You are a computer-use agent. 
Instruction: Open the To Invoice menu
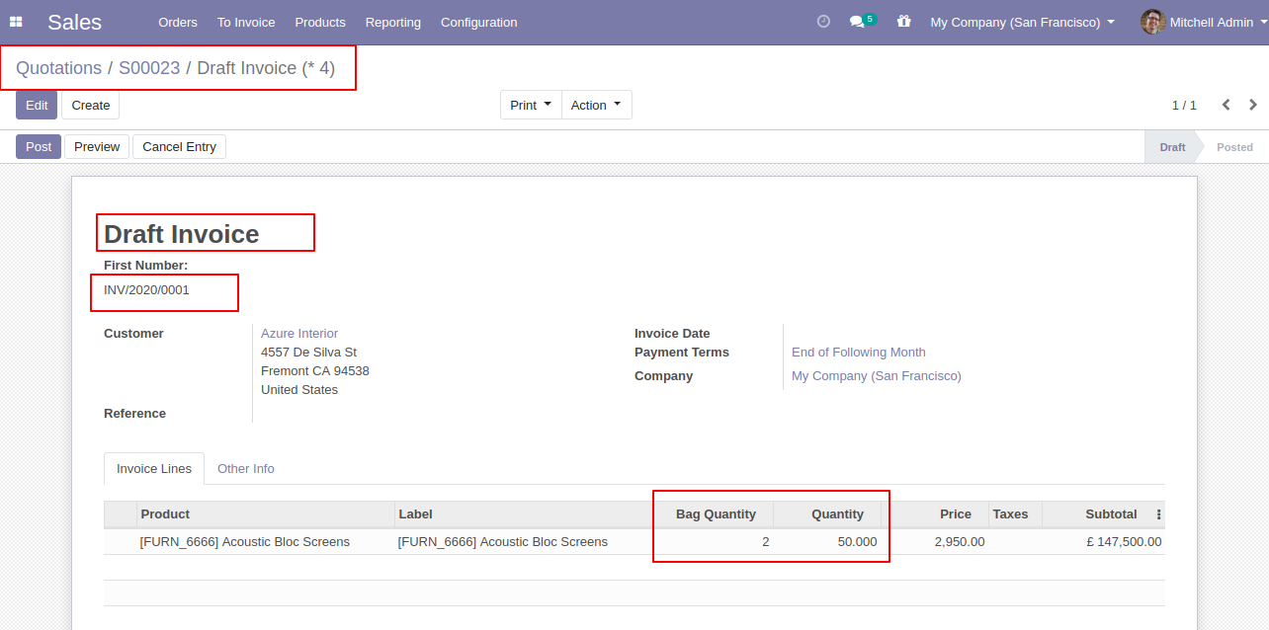[246, 22]
